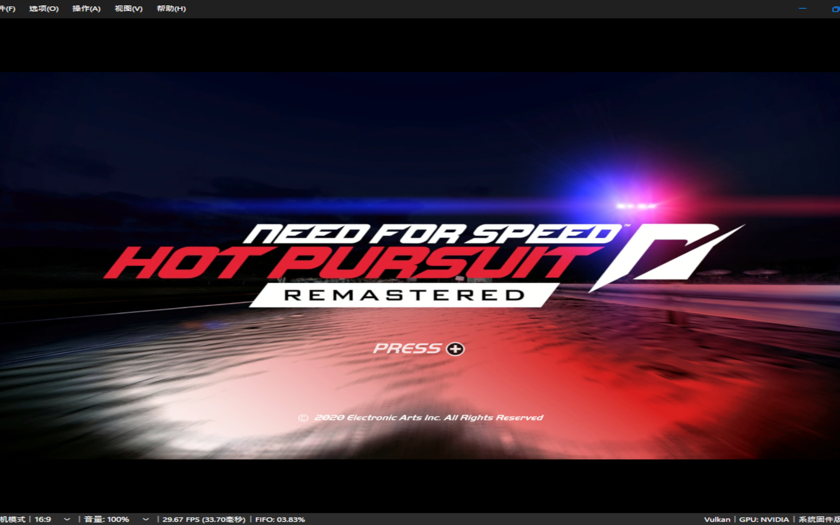Minimize the emulator window
This screenshot has height=525, width=840.
coord(803,9)
